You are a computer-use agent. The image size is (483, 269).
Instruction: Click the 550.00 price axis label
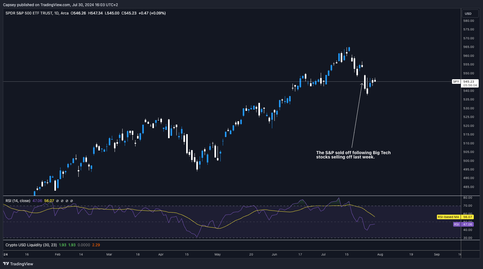point(469,73)
